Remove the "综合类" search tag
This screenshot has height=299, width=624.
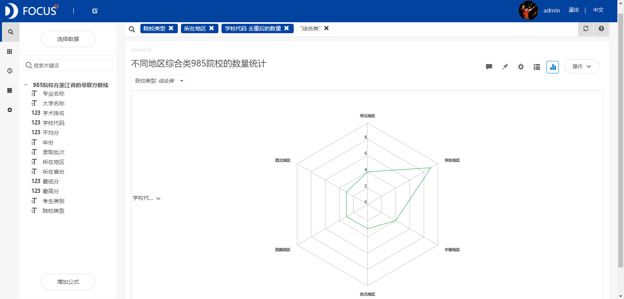[x=326, y=28]
